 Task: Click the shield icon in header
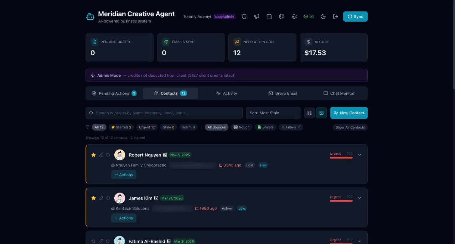coord(244,17)
